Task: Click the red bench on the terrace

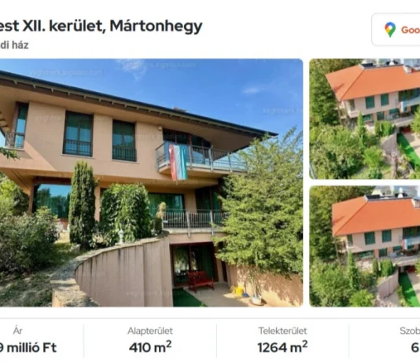Action: (x=200, y=280)
